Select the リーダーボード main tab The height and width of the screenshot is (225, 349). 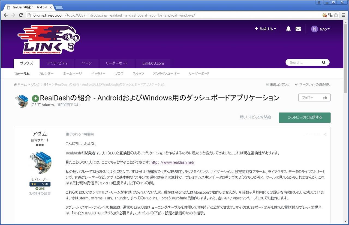[117, 63]
